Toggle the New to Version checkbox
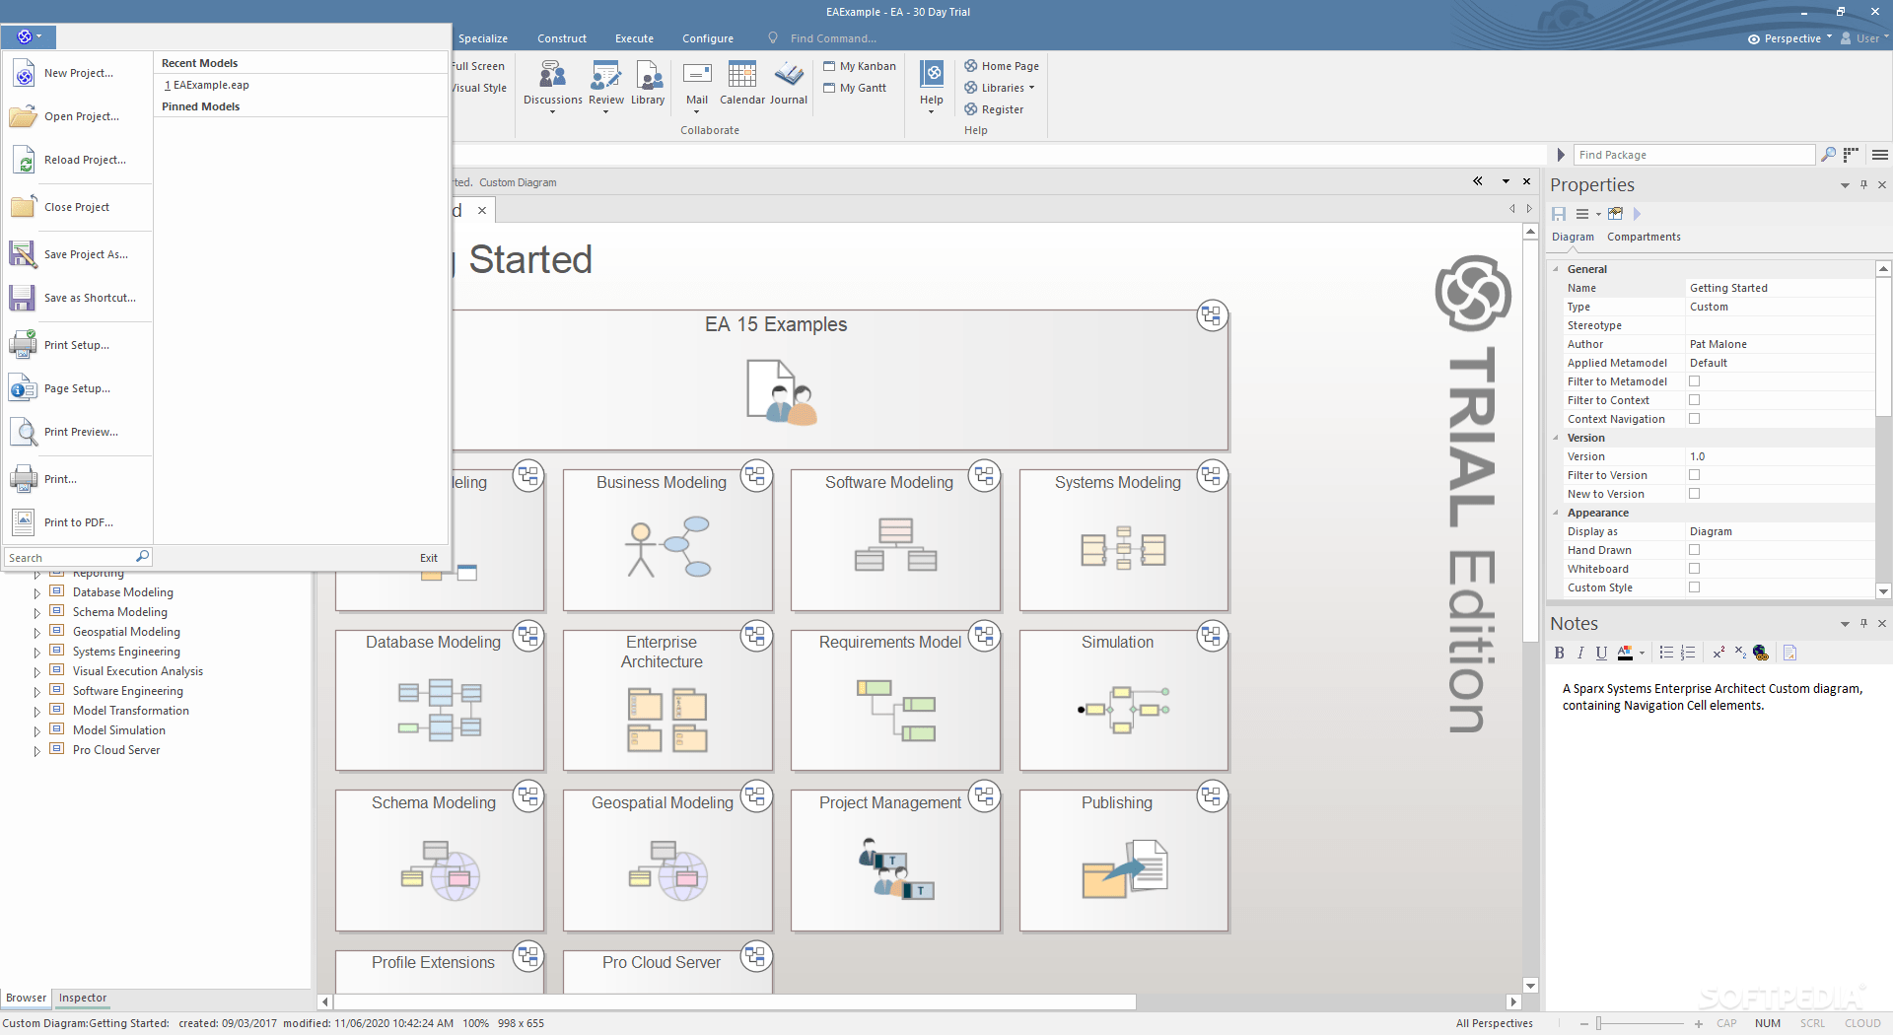Viewport: 1893px width, 1035px height. coord(1695,494)
